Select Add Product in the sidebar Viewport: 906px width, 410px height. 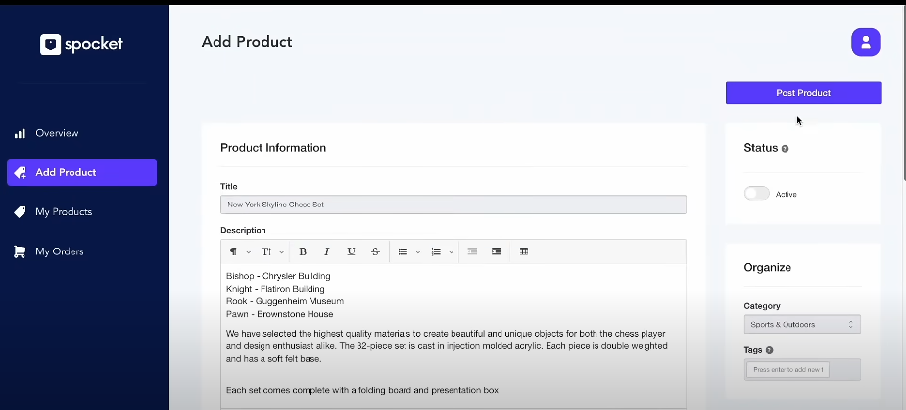(81, 172)
